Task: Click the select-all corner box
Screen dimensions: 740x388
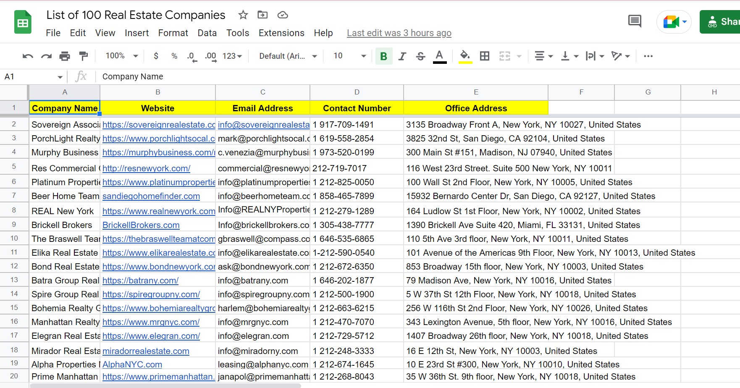Action: tap(14, 92)
